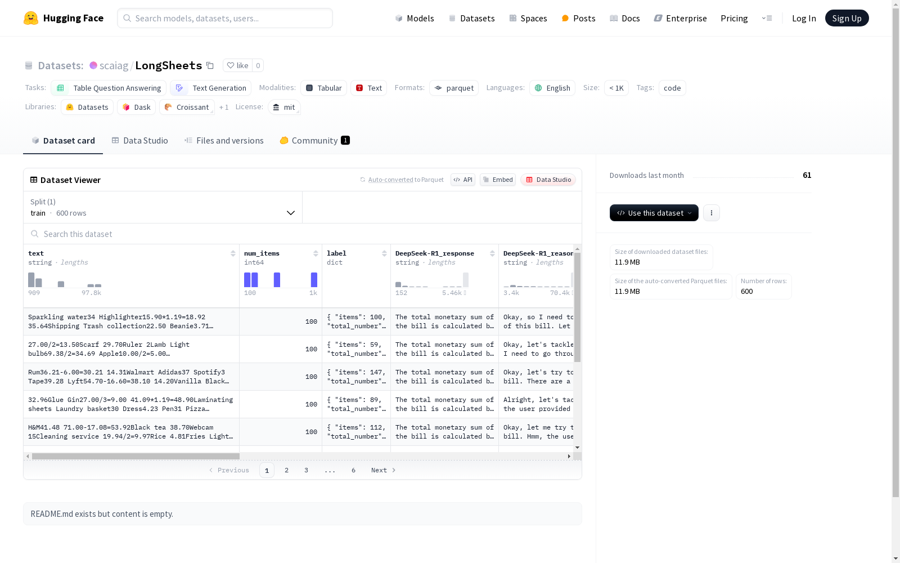Open the navigation overflow menu icon

click(x=767, y=18)
